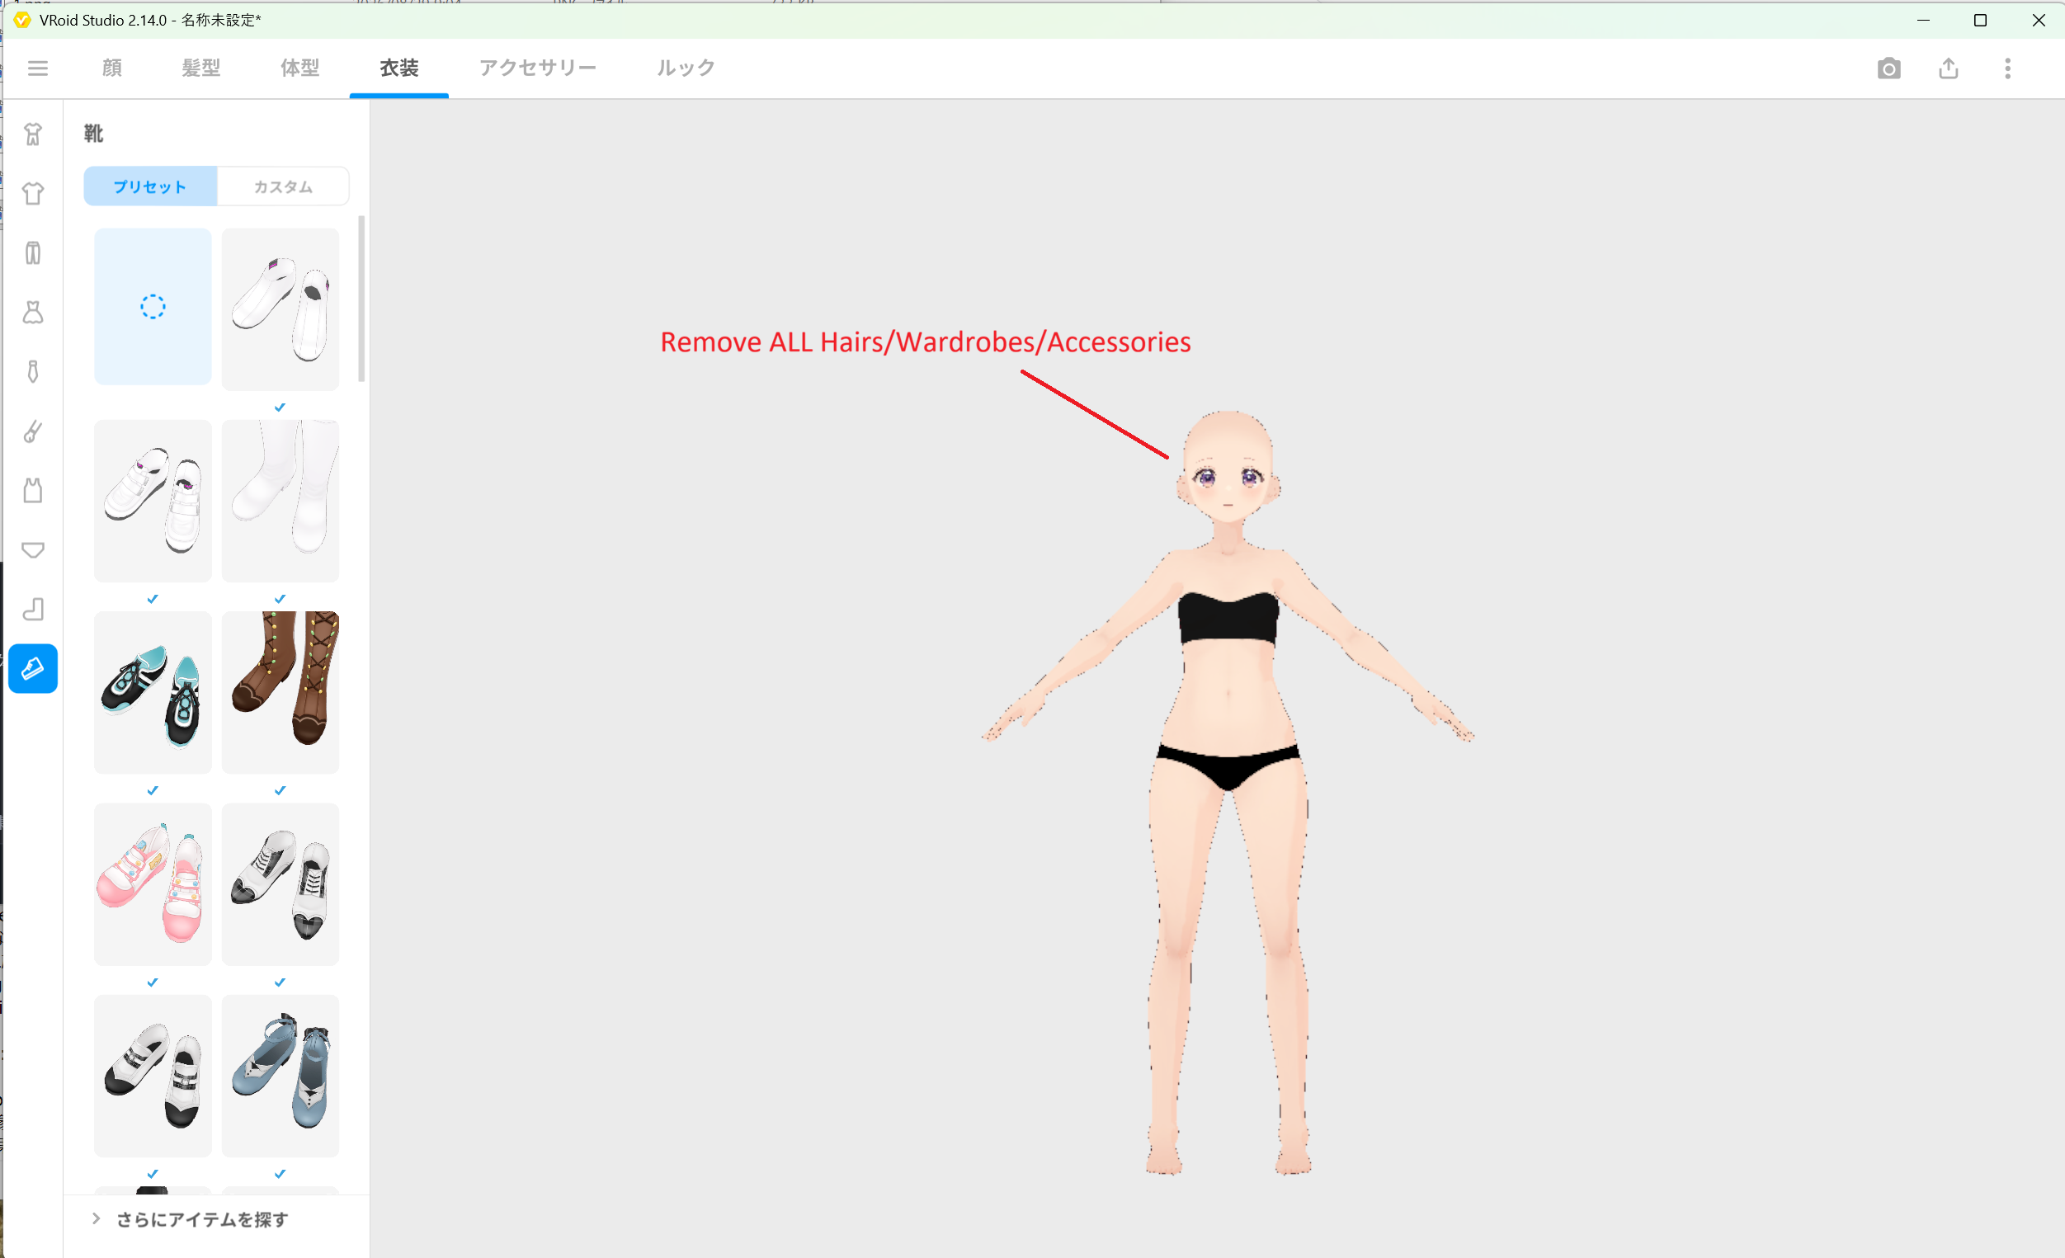This screenshot has width=2065, height=1258.
Task: Switch to the ルック (Look) tab
Action: tap(686, 68)
